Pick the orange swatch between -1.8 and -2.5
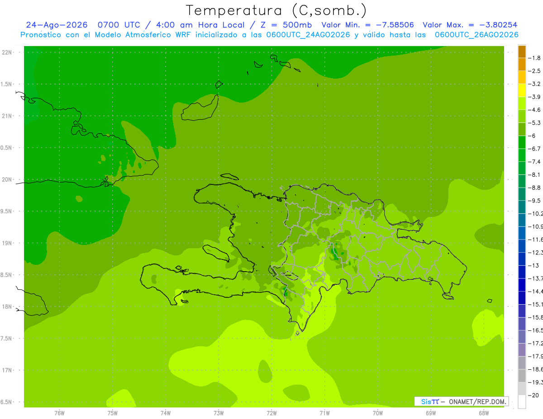The image size is (543, 419). (x=522, y=65)
